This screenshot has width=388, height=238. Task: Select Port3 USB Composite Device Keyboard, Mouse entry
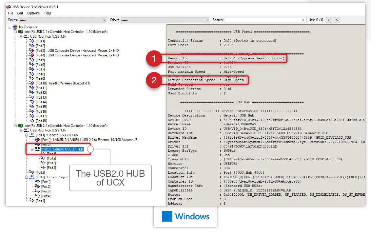pyautogui.click(x=77, y=50)
